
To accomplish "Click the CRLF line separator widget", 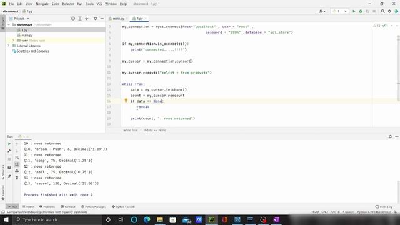I will pos(325,212).
